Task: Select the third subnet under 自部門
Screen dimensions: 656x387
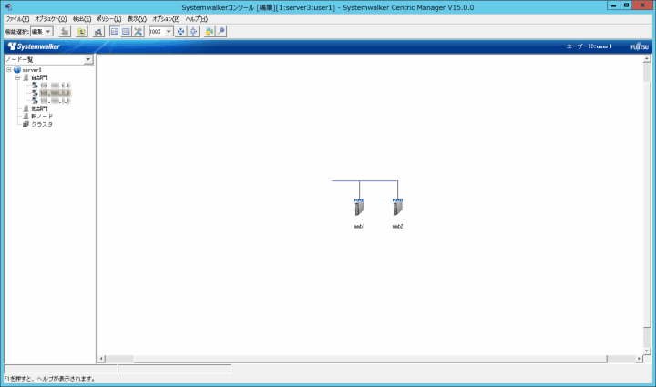Action: point(56,101)
